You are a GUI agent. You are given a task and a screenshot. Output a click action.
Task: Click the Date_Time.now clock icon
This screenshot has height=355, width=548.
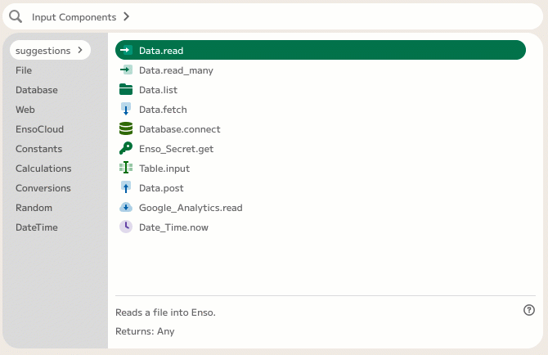pos(126,227)
